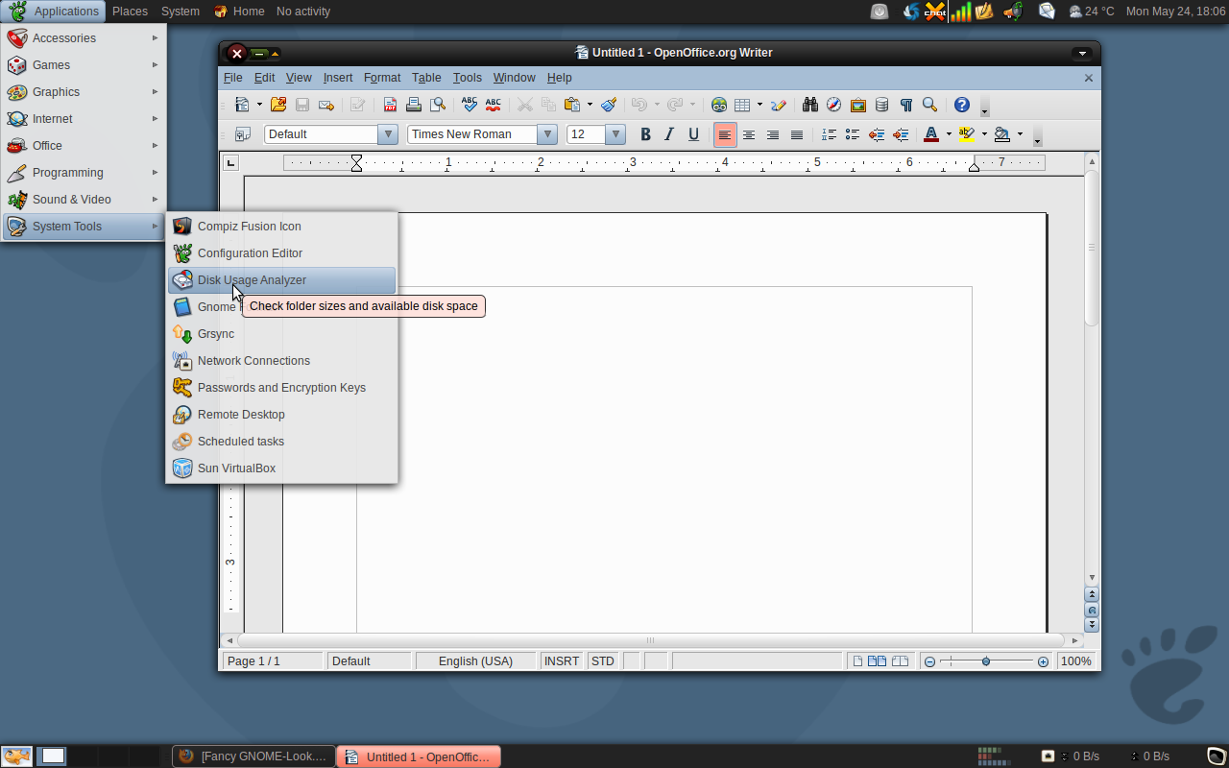Toggle Justified alignment

[797, 134]
